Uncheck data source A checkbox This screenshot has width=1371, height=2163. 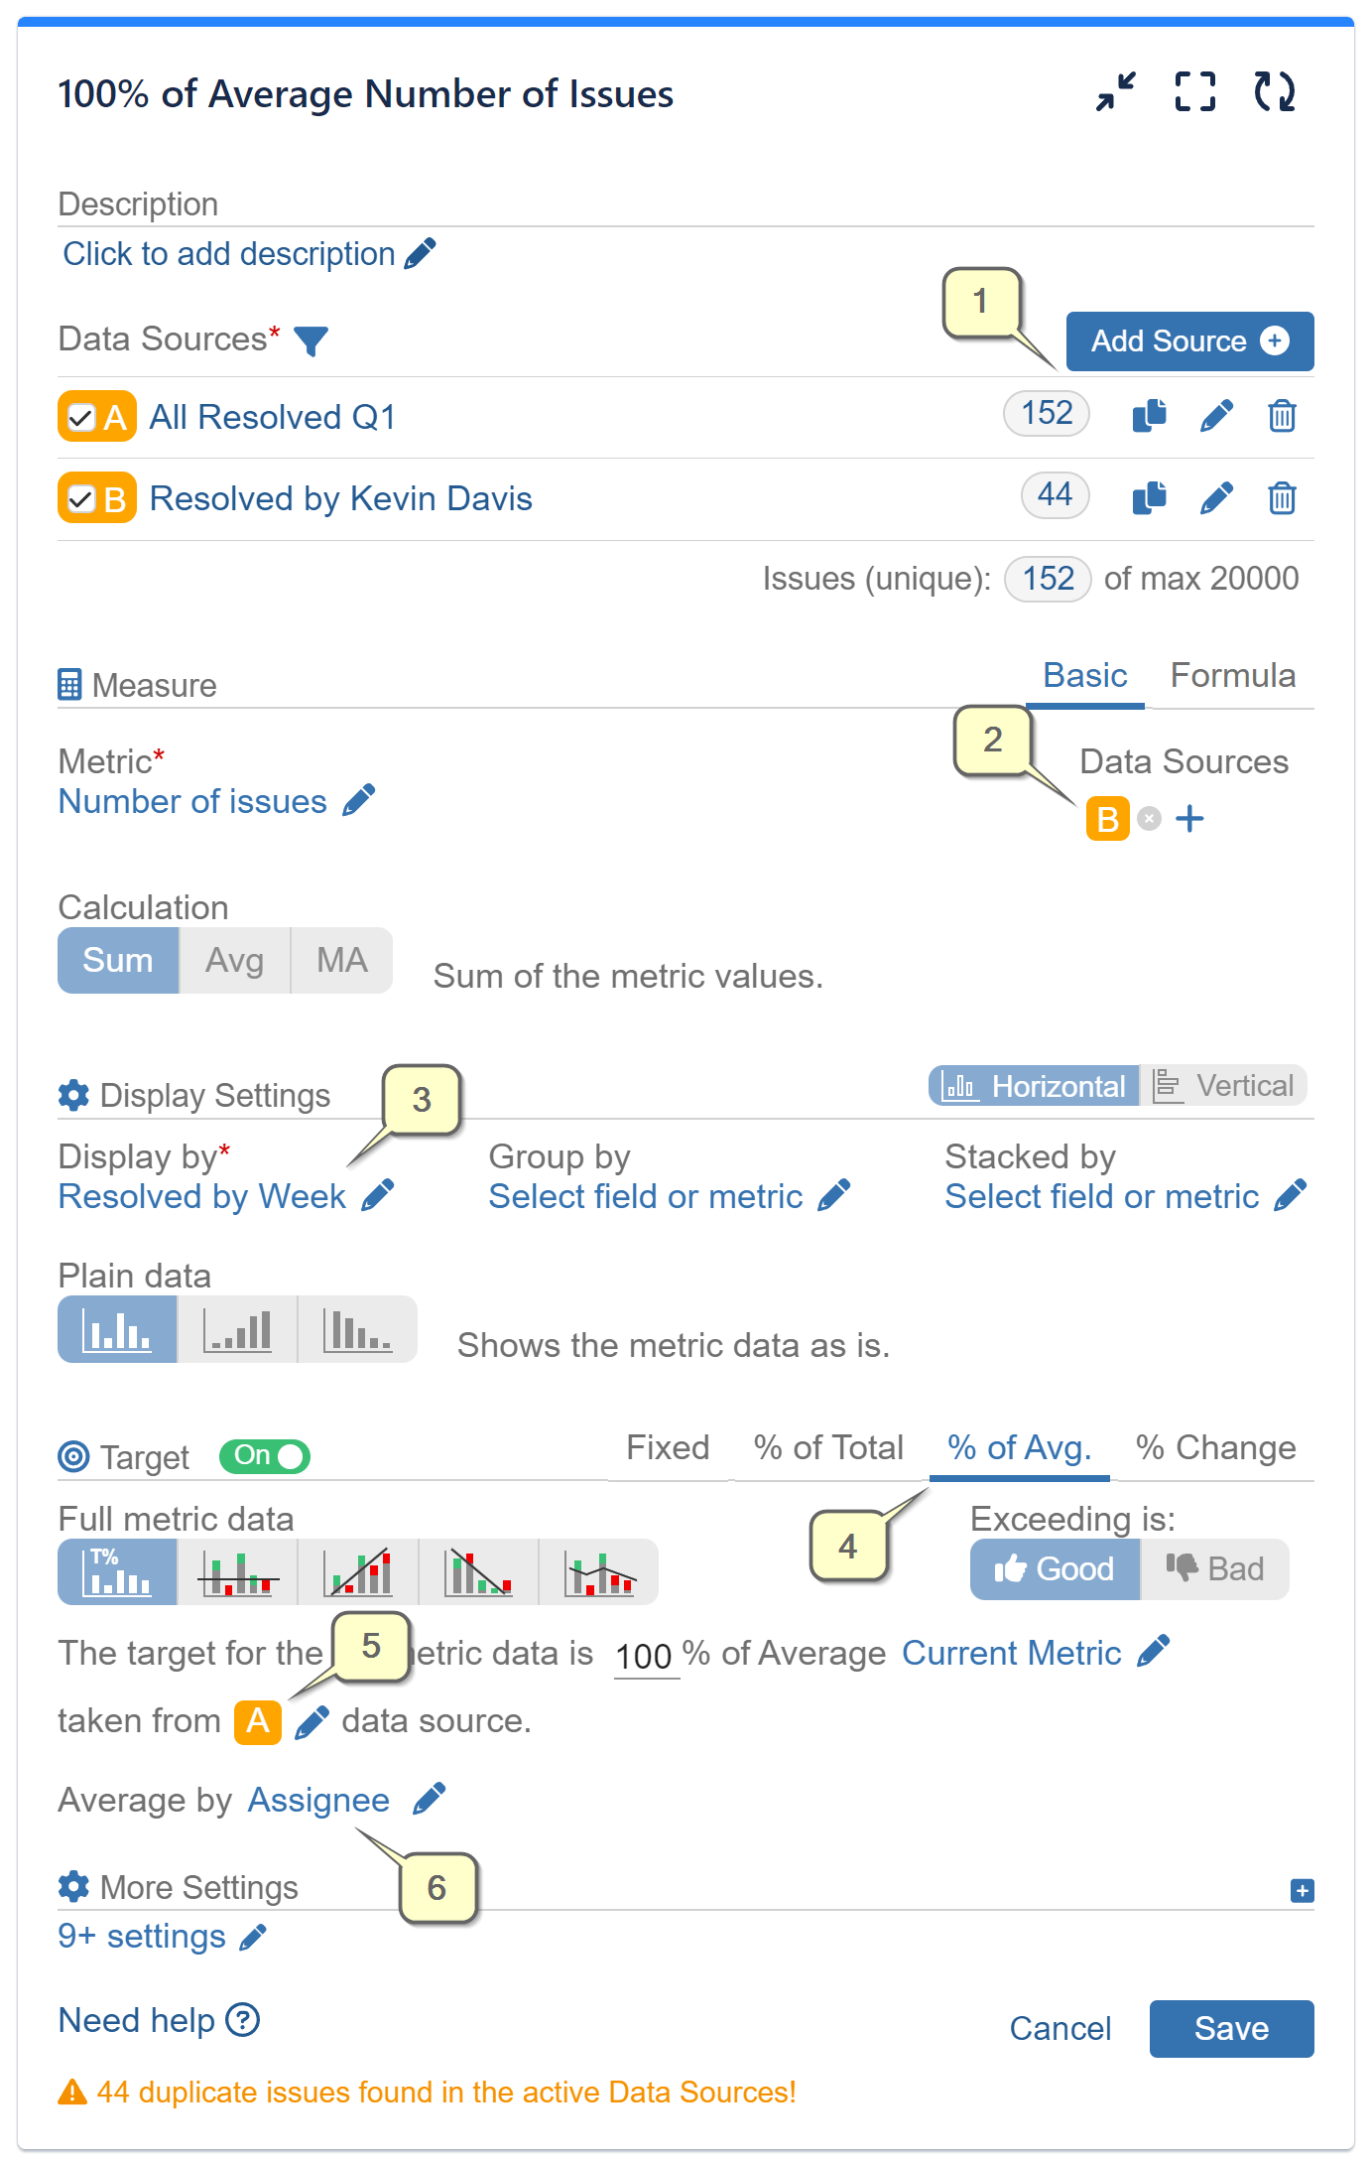pyautogui.click(x=82, y=416)
